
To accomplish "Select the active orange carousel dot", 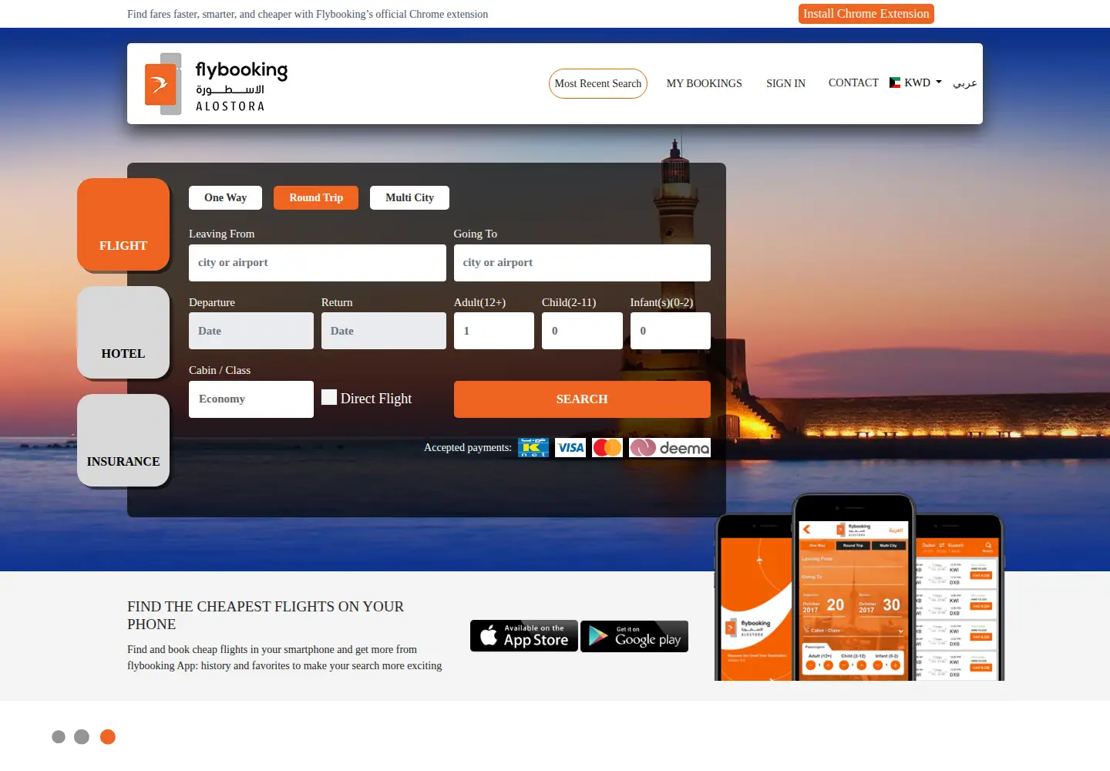I will [x=108, y=737].
